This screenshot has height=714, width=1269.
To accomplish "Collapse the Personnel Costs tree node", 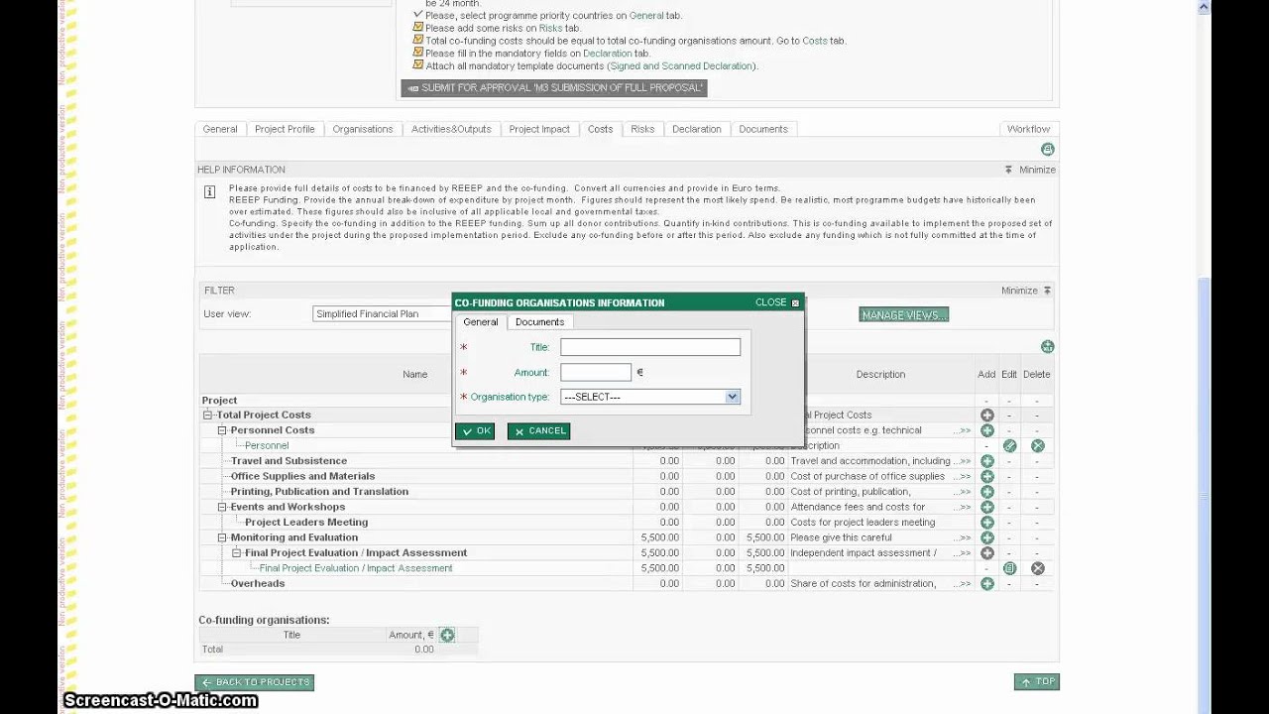I will [x=222, y=430].
